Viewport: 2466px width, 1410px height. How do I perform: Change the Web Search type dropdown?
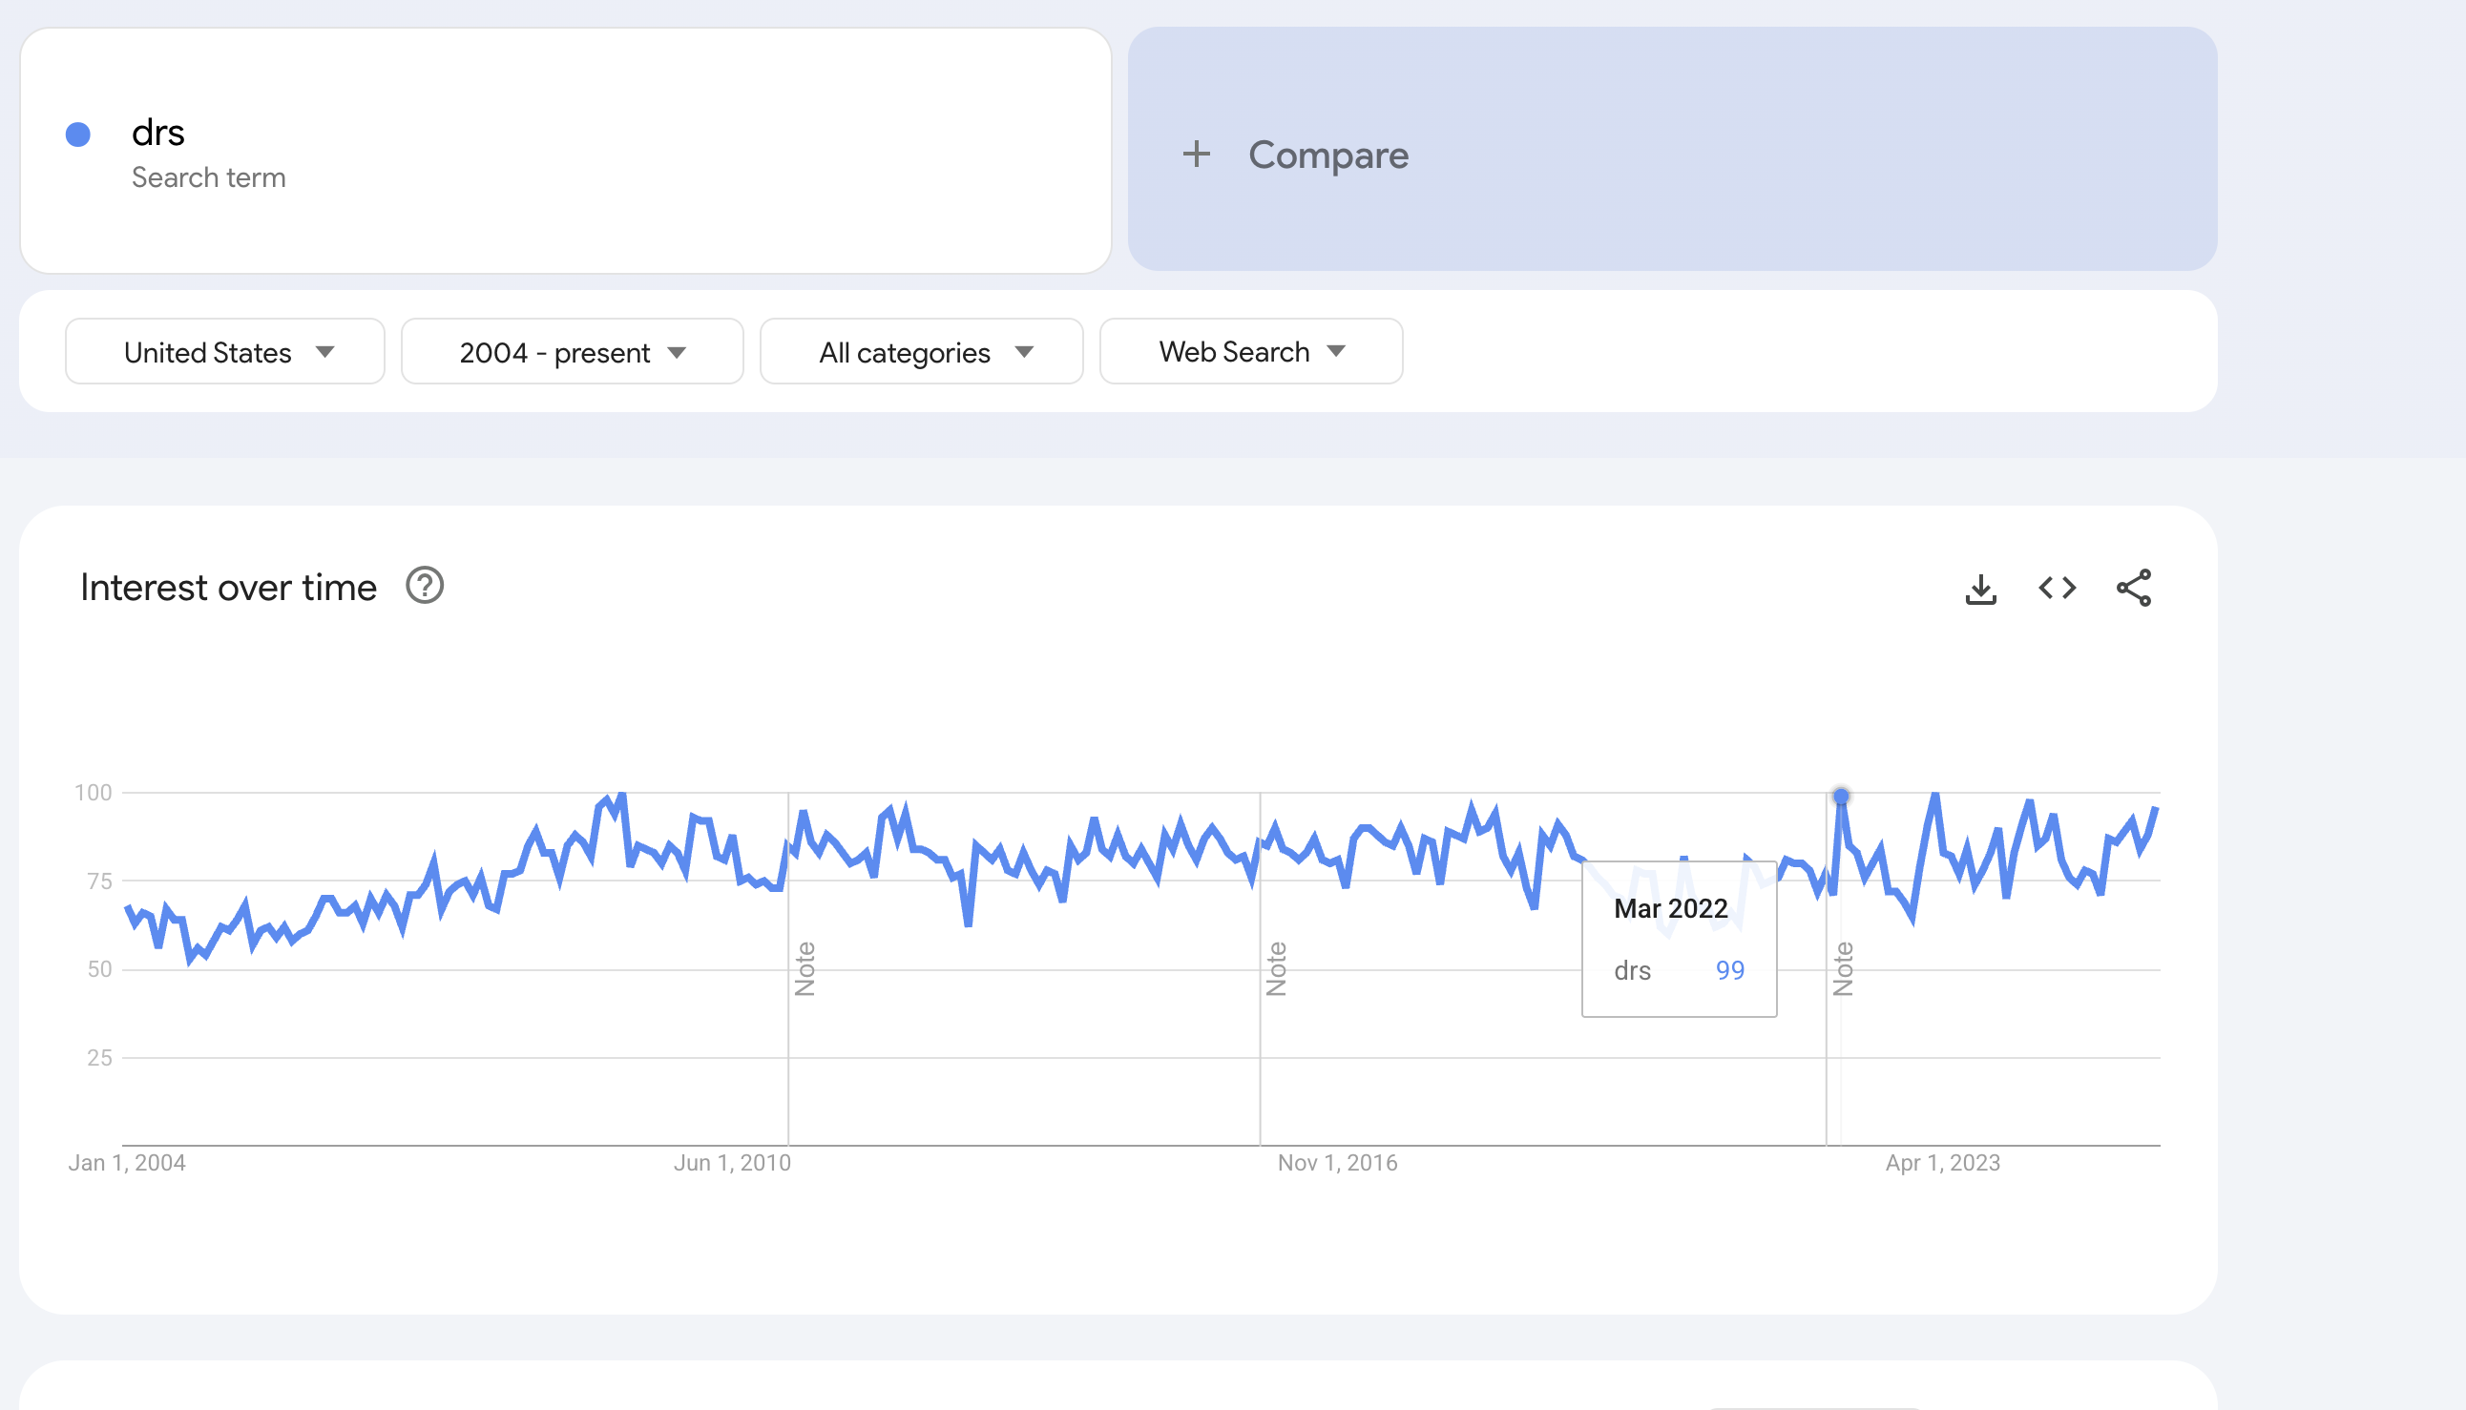click(1251, 351)
